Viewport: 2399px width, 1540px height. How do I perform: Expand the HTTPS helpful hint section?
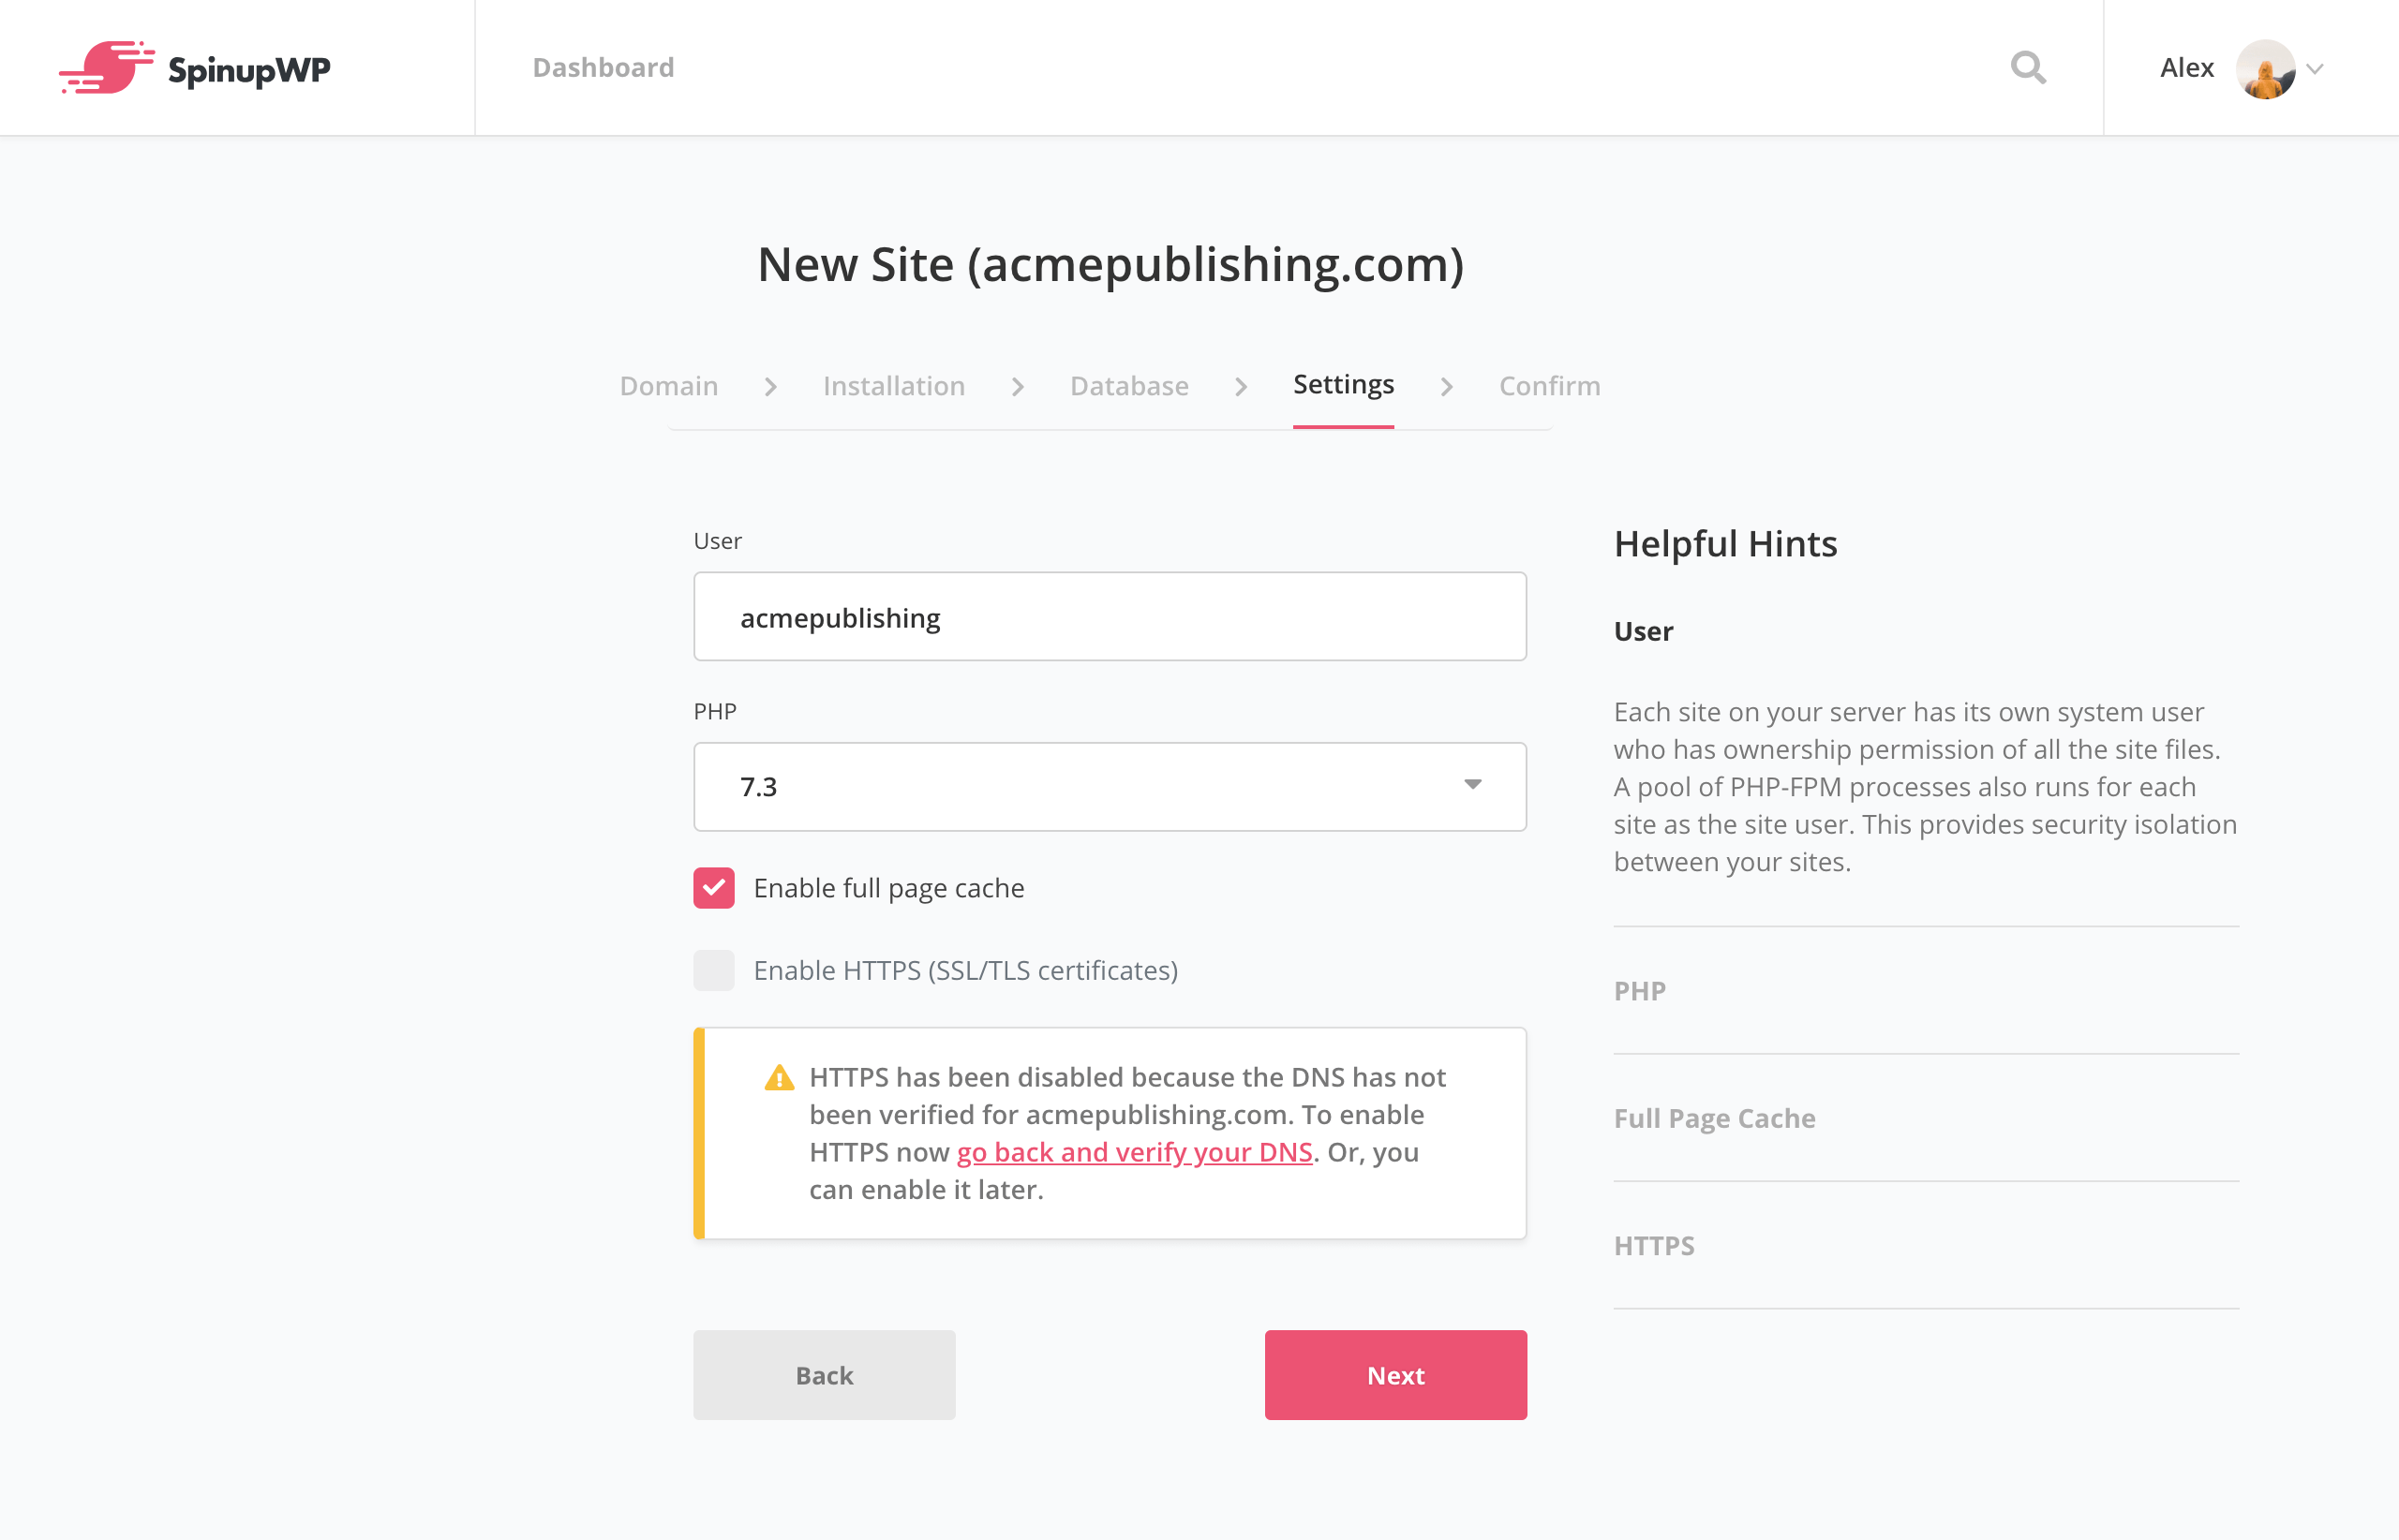[1654, 1246]
